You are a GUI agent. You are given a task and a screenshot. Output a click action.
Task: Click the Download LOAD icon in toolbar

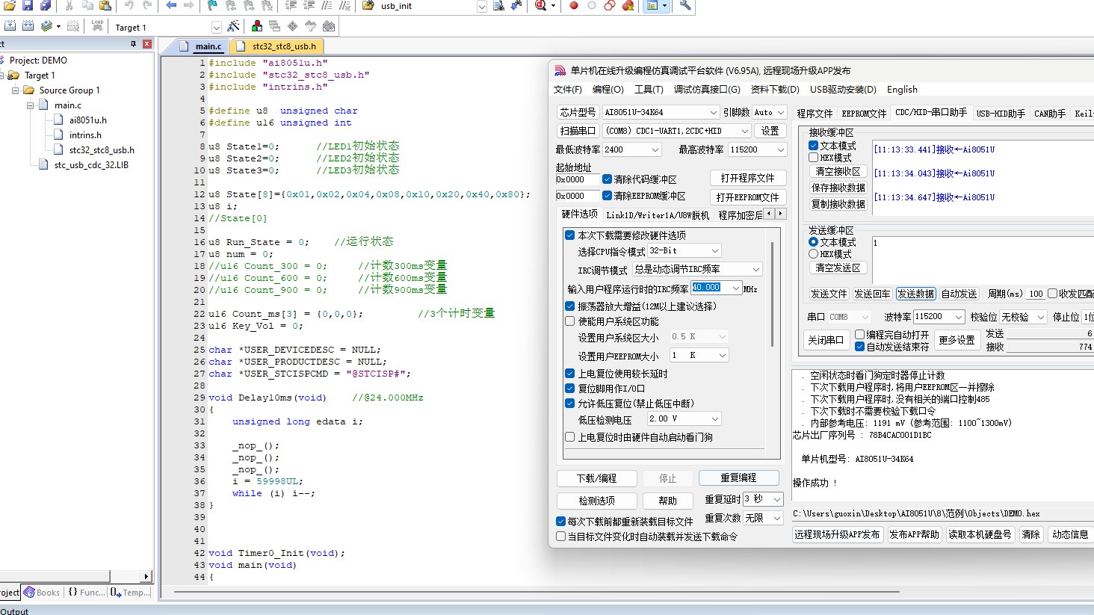point(97,26)
